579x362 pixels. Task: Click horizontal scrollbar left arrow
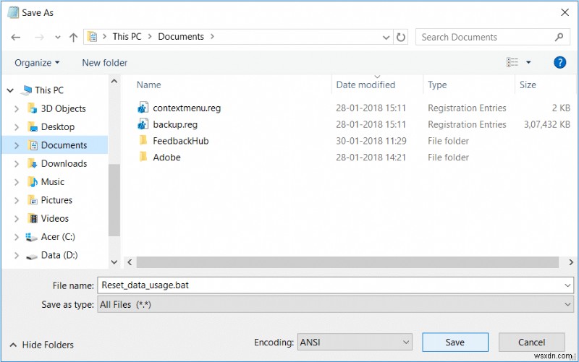130,262
